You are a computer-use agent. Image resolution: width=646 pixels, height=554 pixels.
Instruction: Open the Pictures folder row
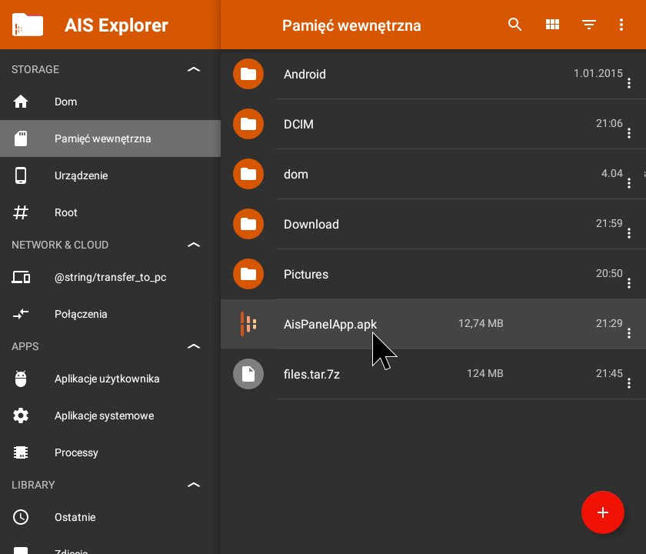[x=385, y=274]
